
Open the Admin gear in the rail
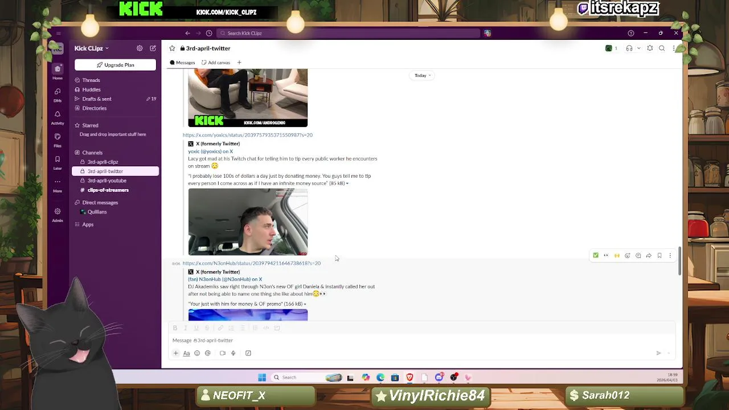[58, 214]
